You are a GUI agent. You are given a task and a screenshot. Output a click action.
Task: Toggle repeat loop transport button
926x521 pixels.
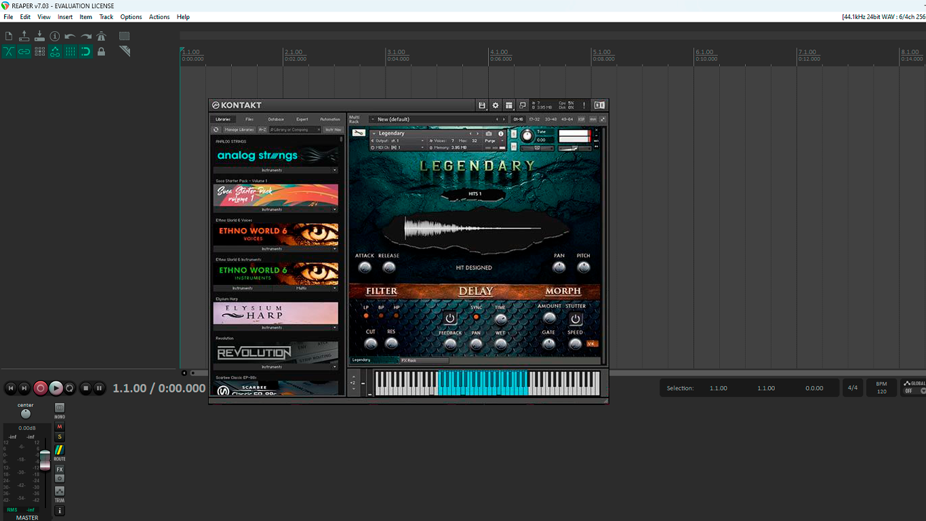69,388
